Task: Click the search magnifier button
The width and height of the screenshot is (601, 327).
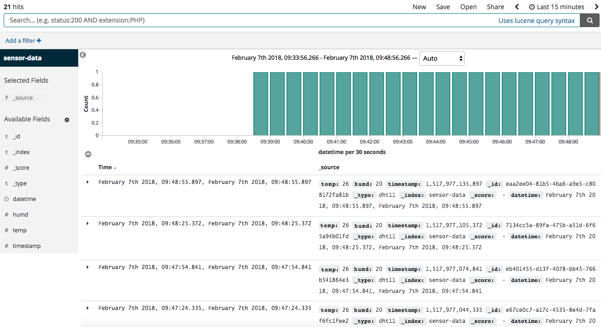Action: click(x=589, y=20)
